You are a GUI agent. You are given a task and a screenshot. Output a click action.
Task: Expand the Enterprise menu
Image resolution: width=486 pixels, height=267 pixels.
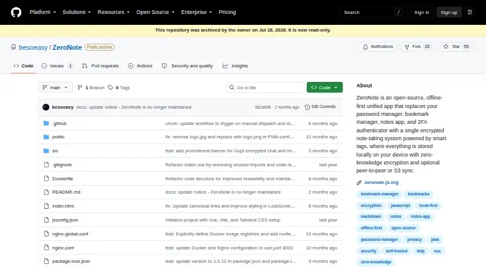coord(196,12)
